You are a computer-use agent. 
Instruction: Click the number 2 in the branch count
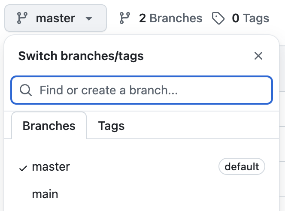pos(142,18)
